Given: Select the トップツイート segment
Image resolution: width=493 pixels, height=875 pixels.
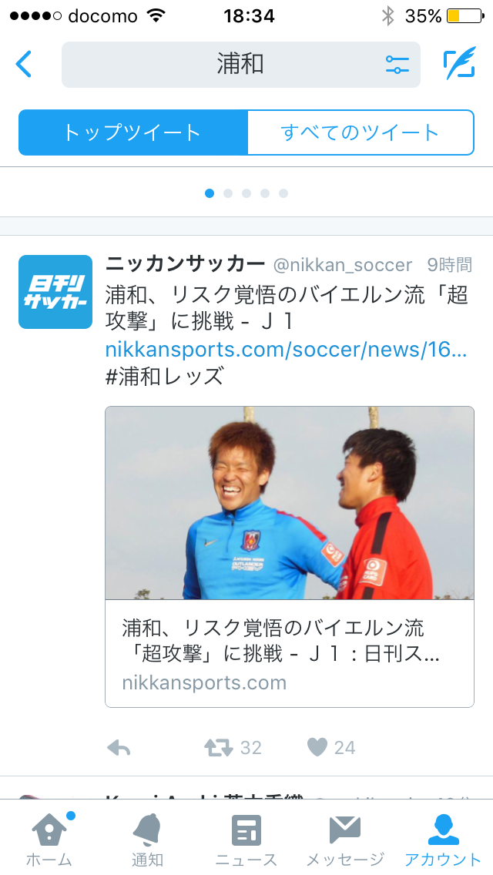Looking at the screenshot, I should (x=133, y=132).
